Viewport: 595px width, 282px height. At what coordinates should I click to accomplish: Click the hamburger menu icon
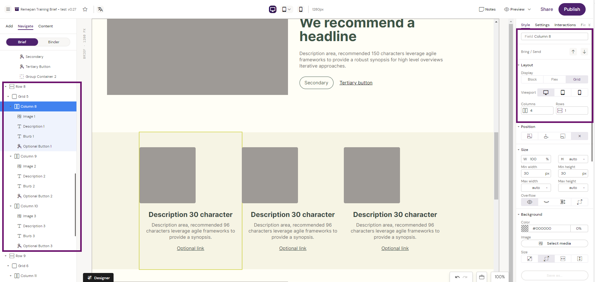(x=8, y=9)
